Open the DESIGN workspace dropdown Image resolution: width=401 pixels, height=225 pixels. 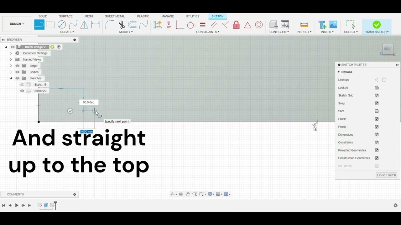point(17,24)
